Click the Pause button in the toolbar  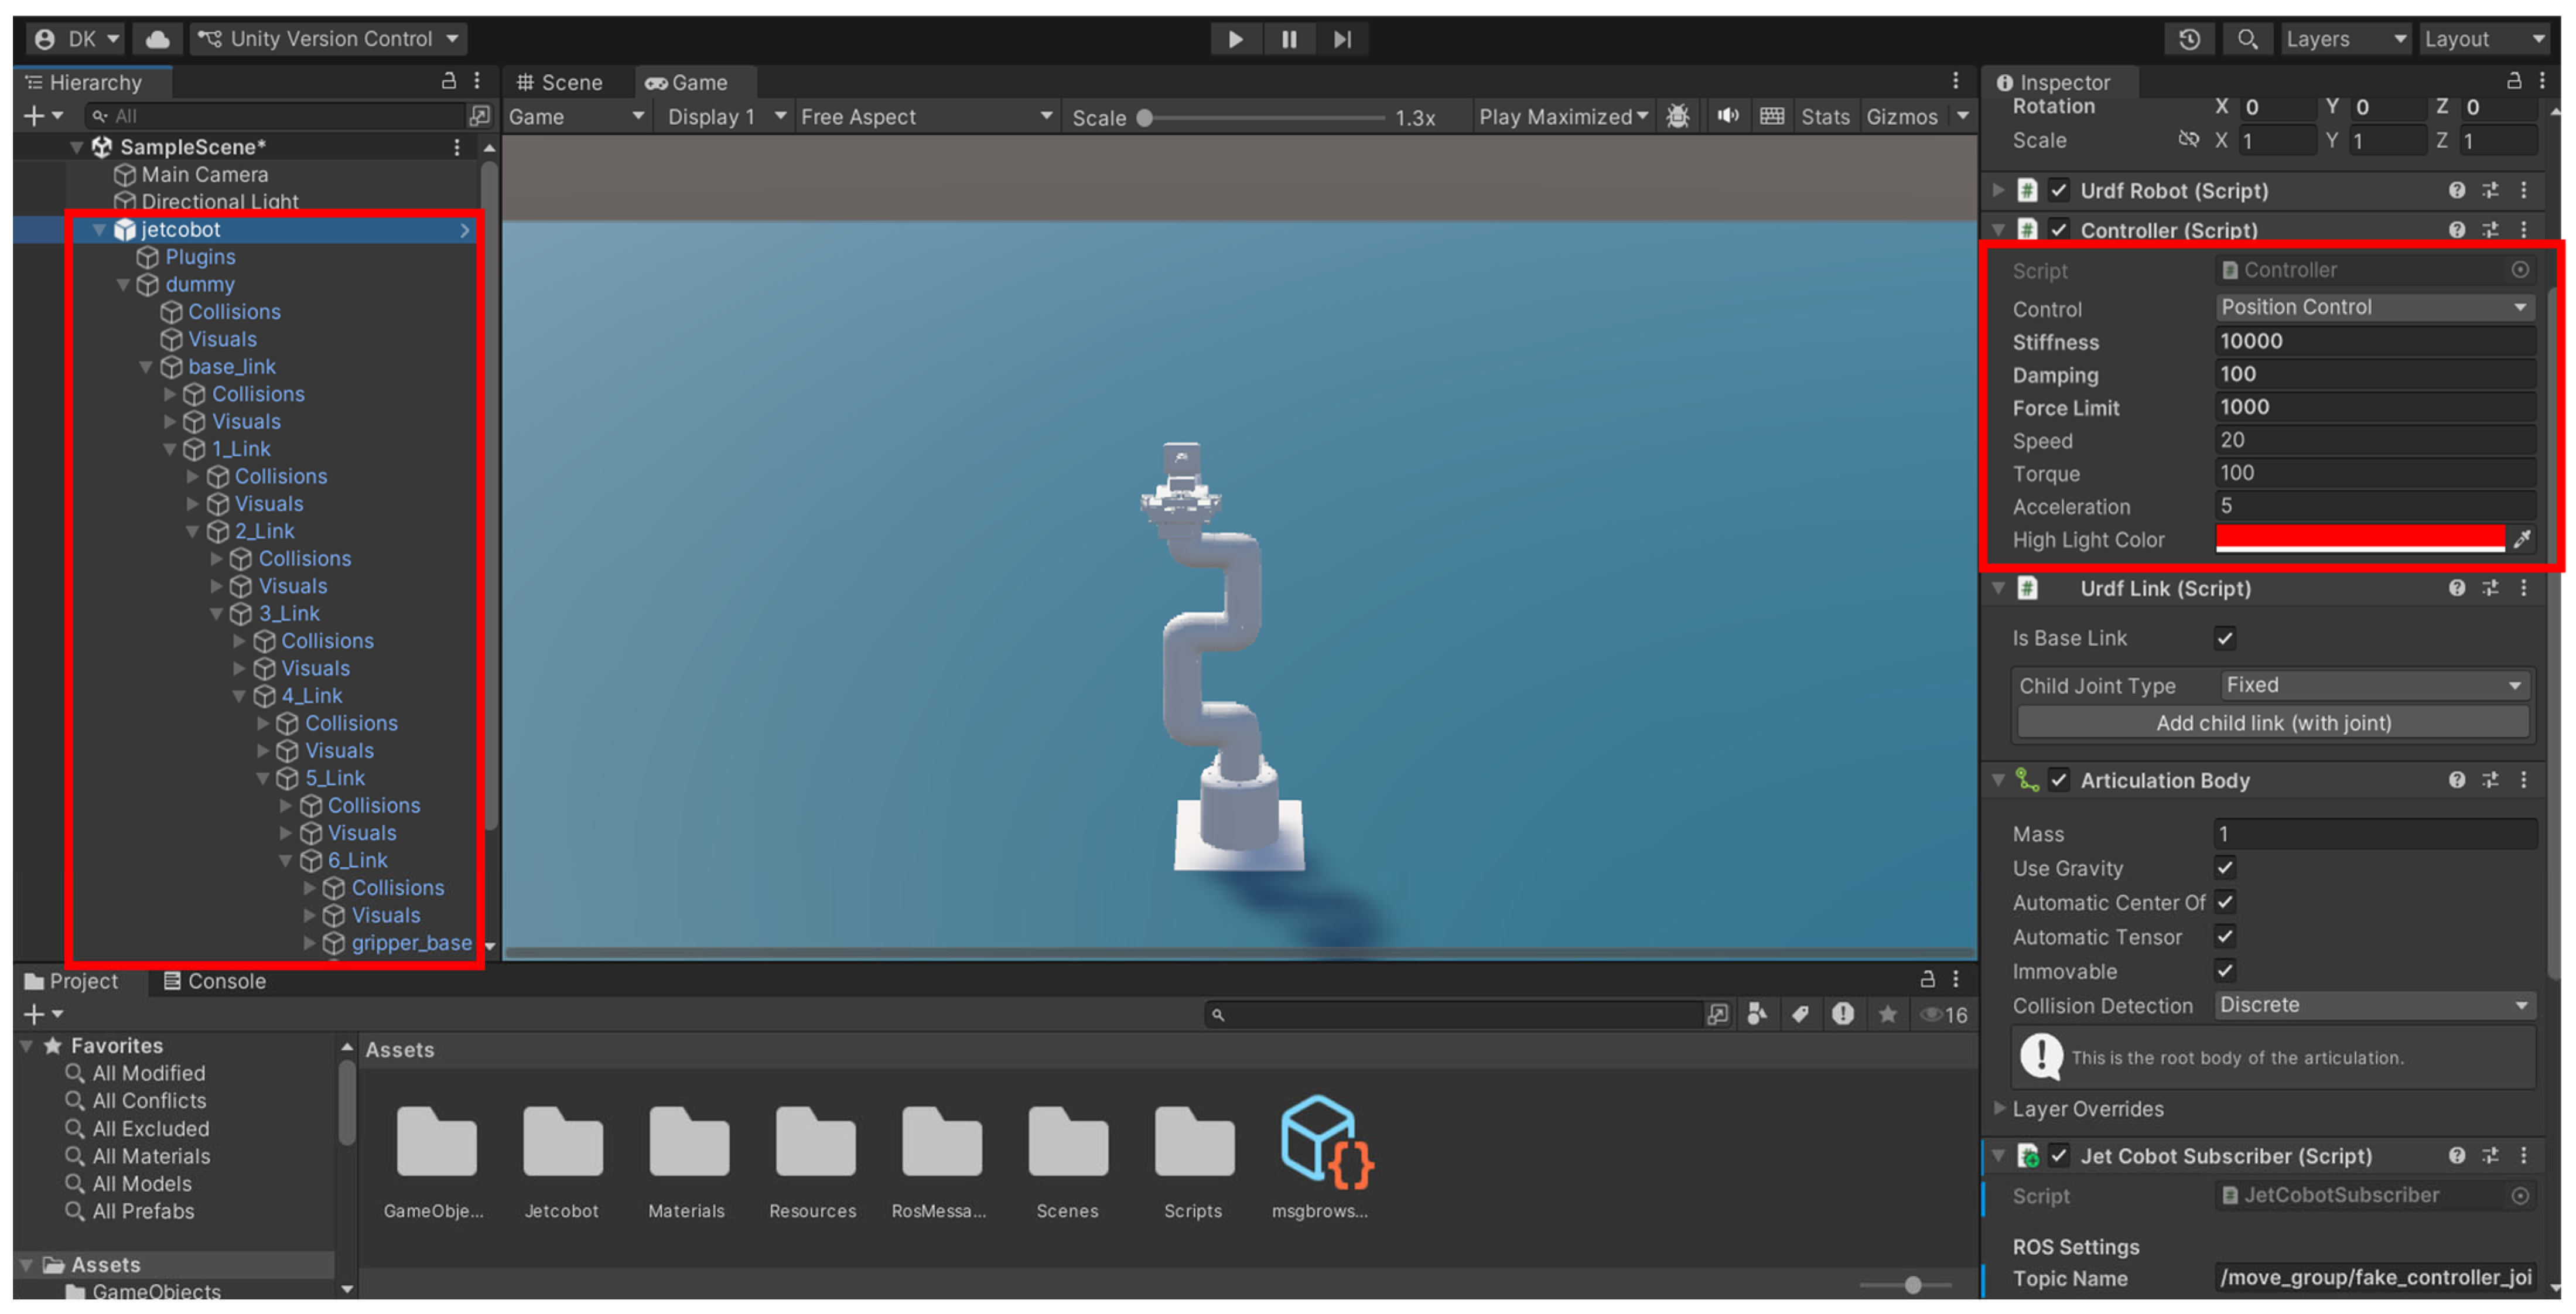(x=1289, y=39)
